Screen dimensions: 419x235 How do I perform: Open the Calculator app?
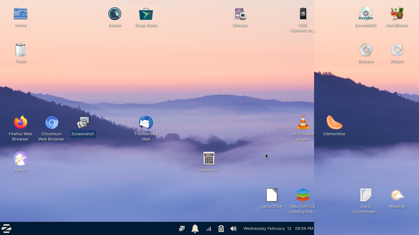point(209,159)
